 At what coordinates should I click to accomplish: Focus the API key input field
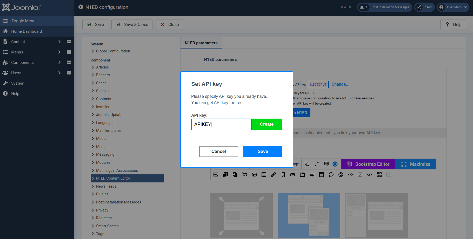pos(221,124)
